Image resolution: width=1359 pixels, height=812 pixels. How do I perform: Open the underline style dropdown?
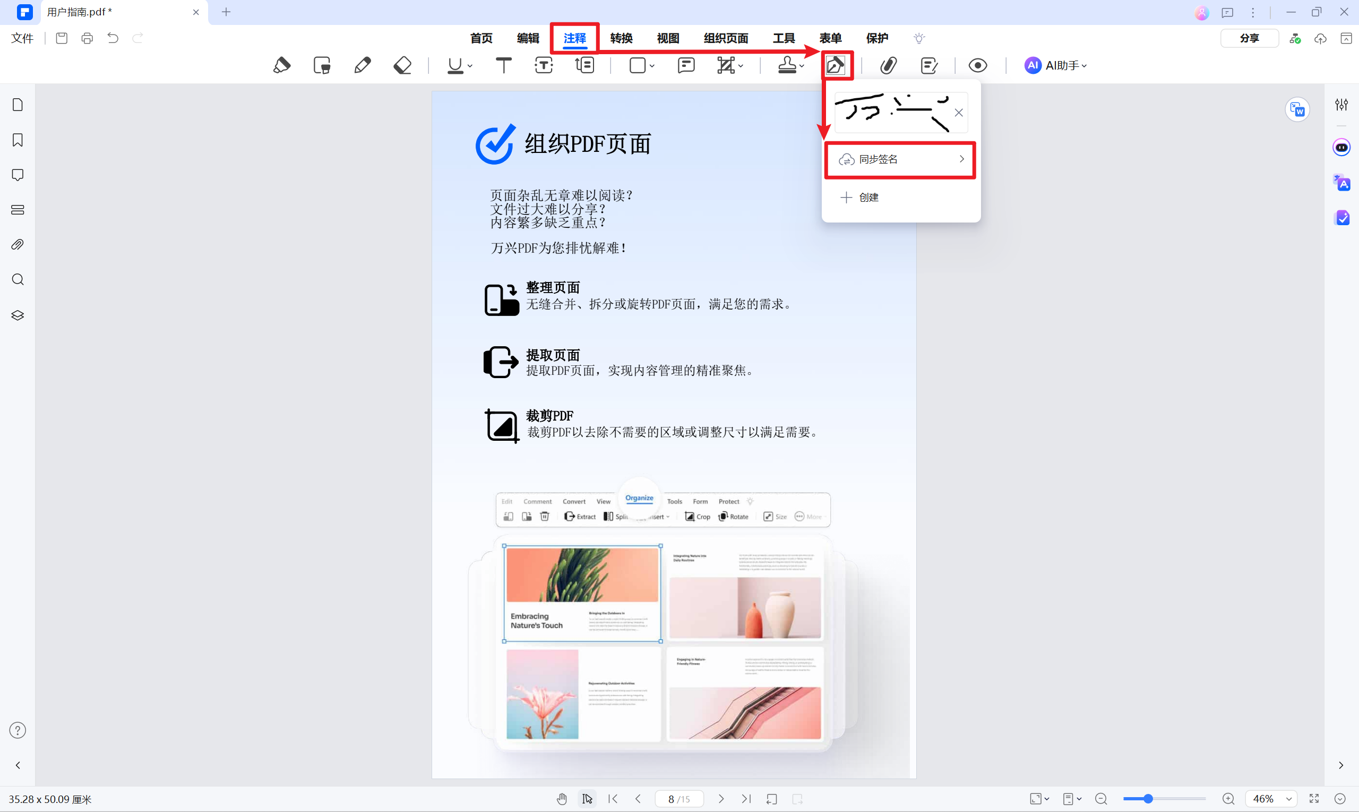(x=468, y=65)
